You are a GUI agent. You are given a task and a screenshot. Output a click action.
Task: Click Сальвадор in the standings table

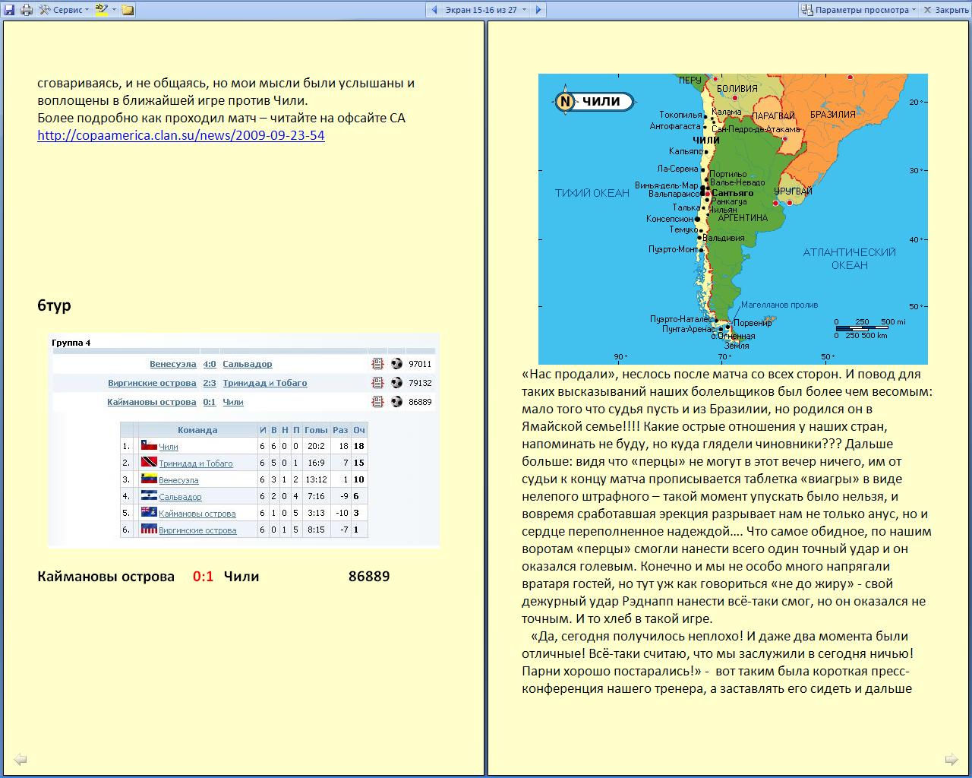tap(180, 497)
